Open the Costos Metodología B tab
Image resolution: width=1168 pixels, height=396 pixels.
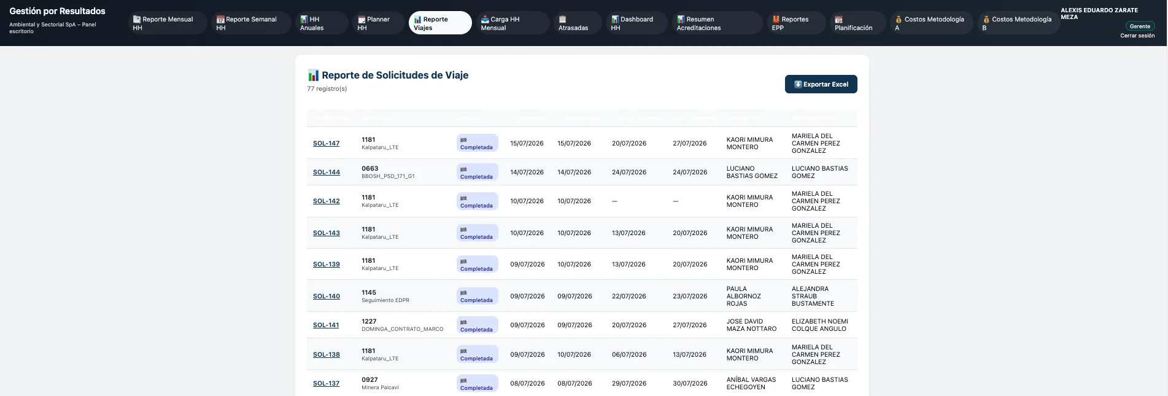coord(1019,23)
